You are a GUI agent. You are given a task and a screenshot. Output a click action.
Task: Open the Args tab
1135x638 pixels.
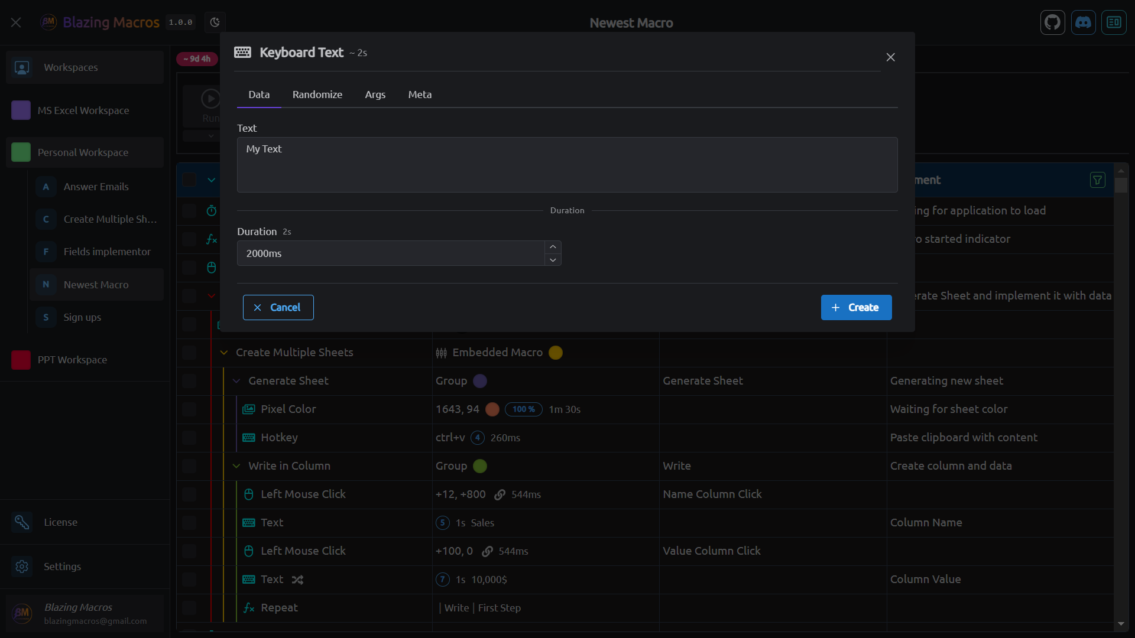coord(375,95)
